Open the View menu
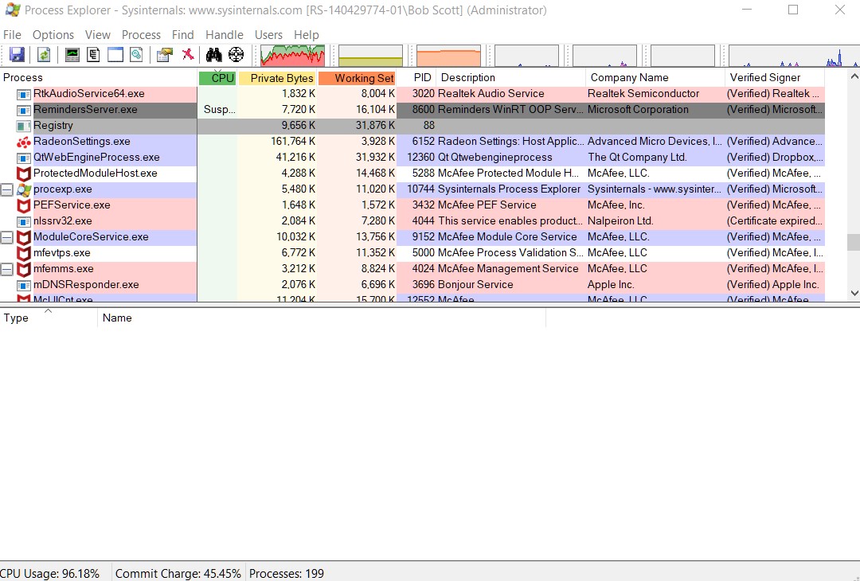Image resolution: width=860 pixels, height=581 pixels. click(x=98, y=35)
